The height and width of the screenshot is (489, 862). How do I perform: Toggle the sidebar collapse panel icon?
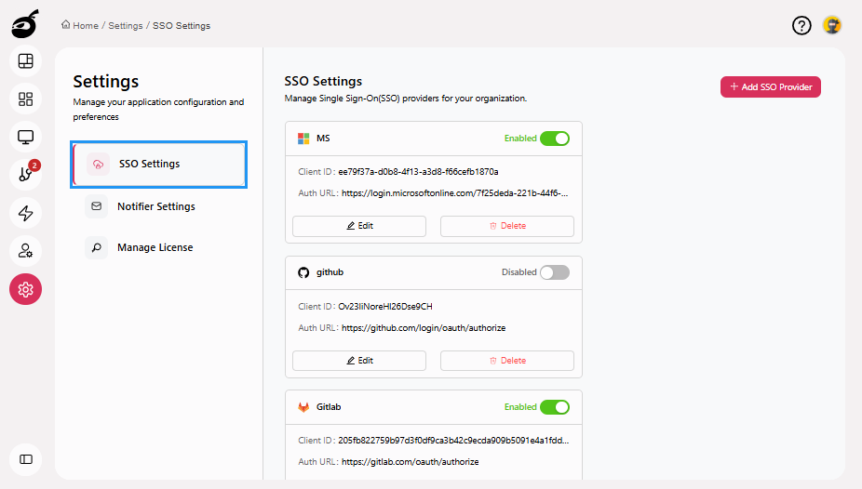pos(26,459)
